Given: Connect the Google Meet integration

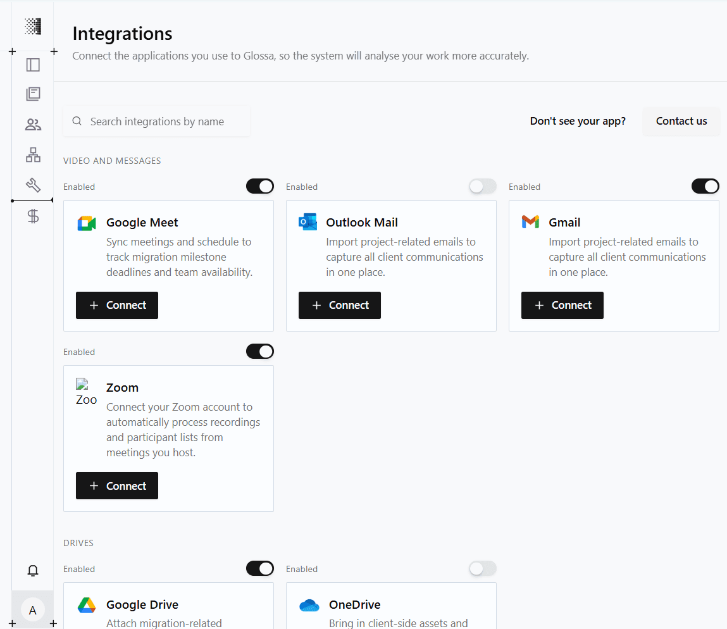Looking at the screenshot, I should pos(116,305).
